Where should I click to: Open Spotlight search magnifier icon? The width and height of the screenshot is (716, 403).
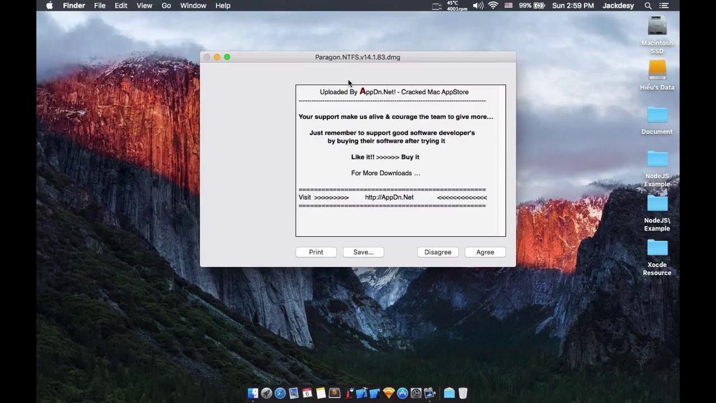tap(648, 6)
